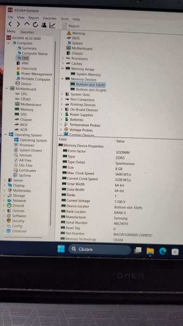The width and height of the screenshot is (183, 326).
Task: Open the Sensor page
Action: (24, 84)
